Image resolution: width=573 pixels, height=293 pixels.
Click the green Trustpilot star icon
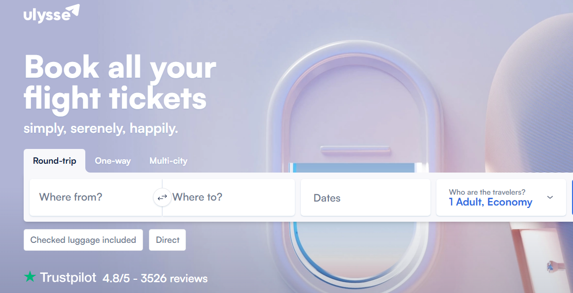[x=30, y=277]
